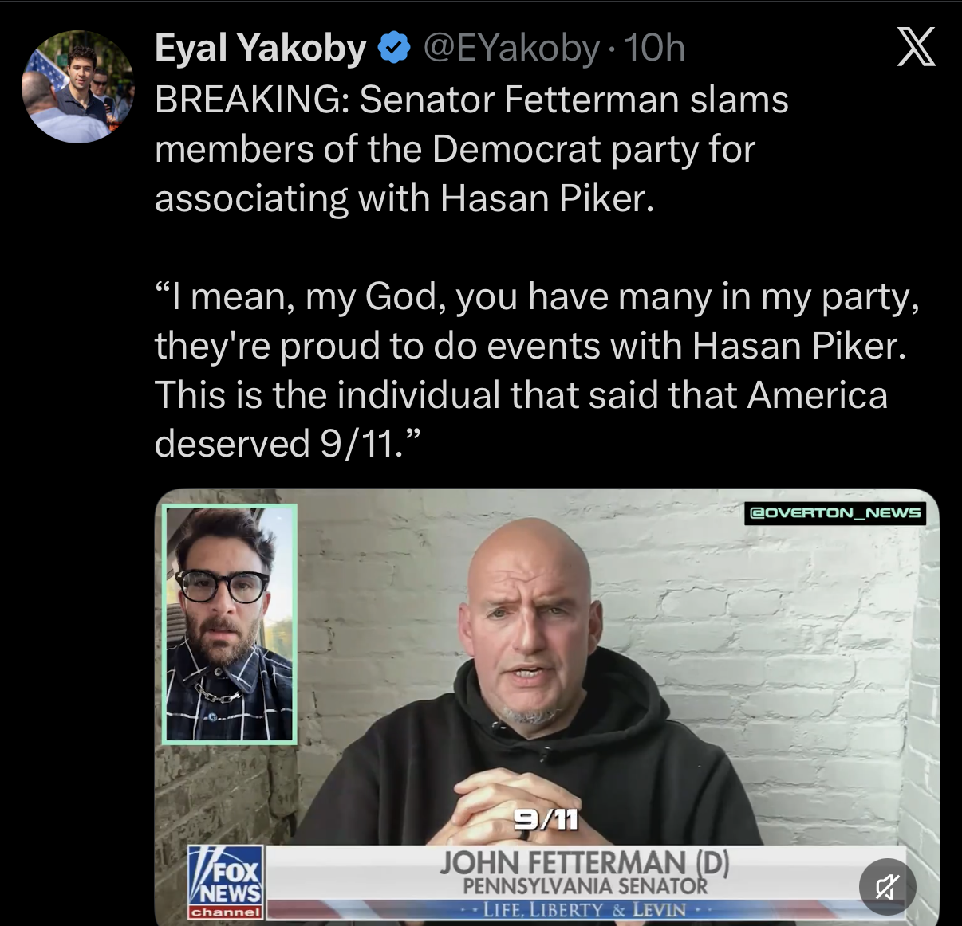
Task: Unmute the video with the speaker icon
Action: (x=887, y=886)
